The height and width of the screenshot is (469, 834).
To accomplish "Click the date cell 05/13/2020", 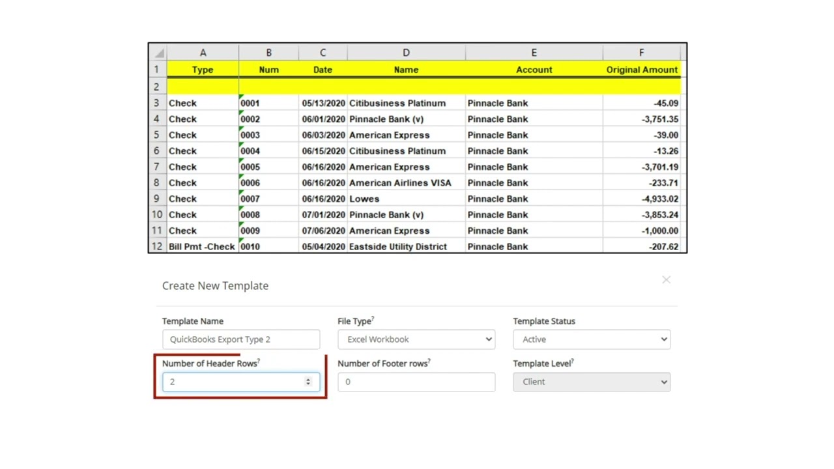I will (x=323, y=103).
